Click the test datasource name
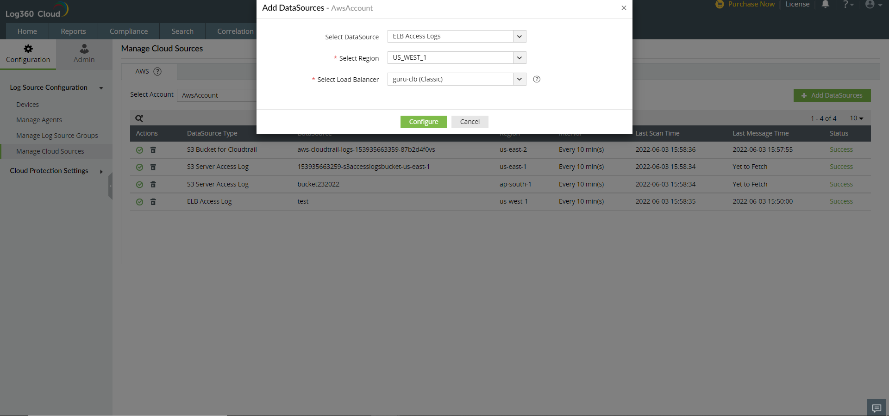The image size is (889, 416). click(x=303, y=201)
